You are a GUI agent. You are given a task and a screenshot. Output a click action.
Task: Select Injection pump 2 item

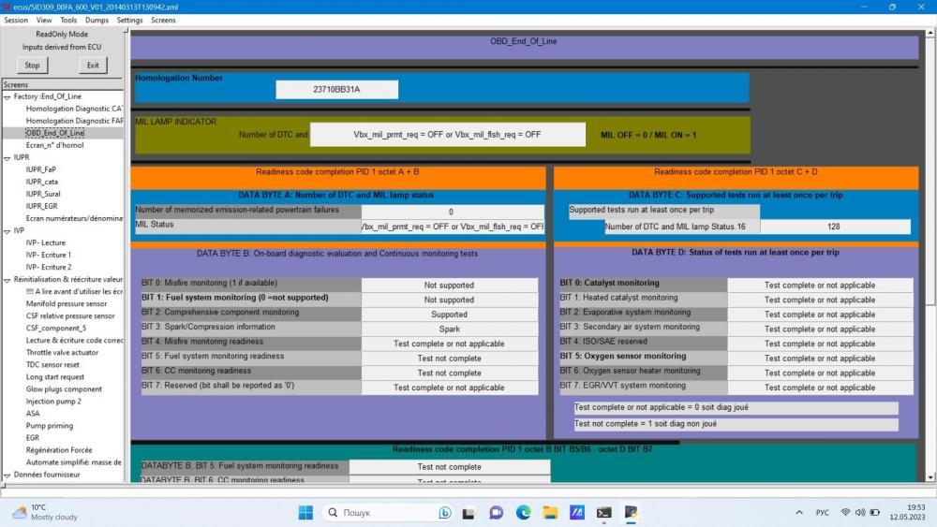(x=53, y=401)
